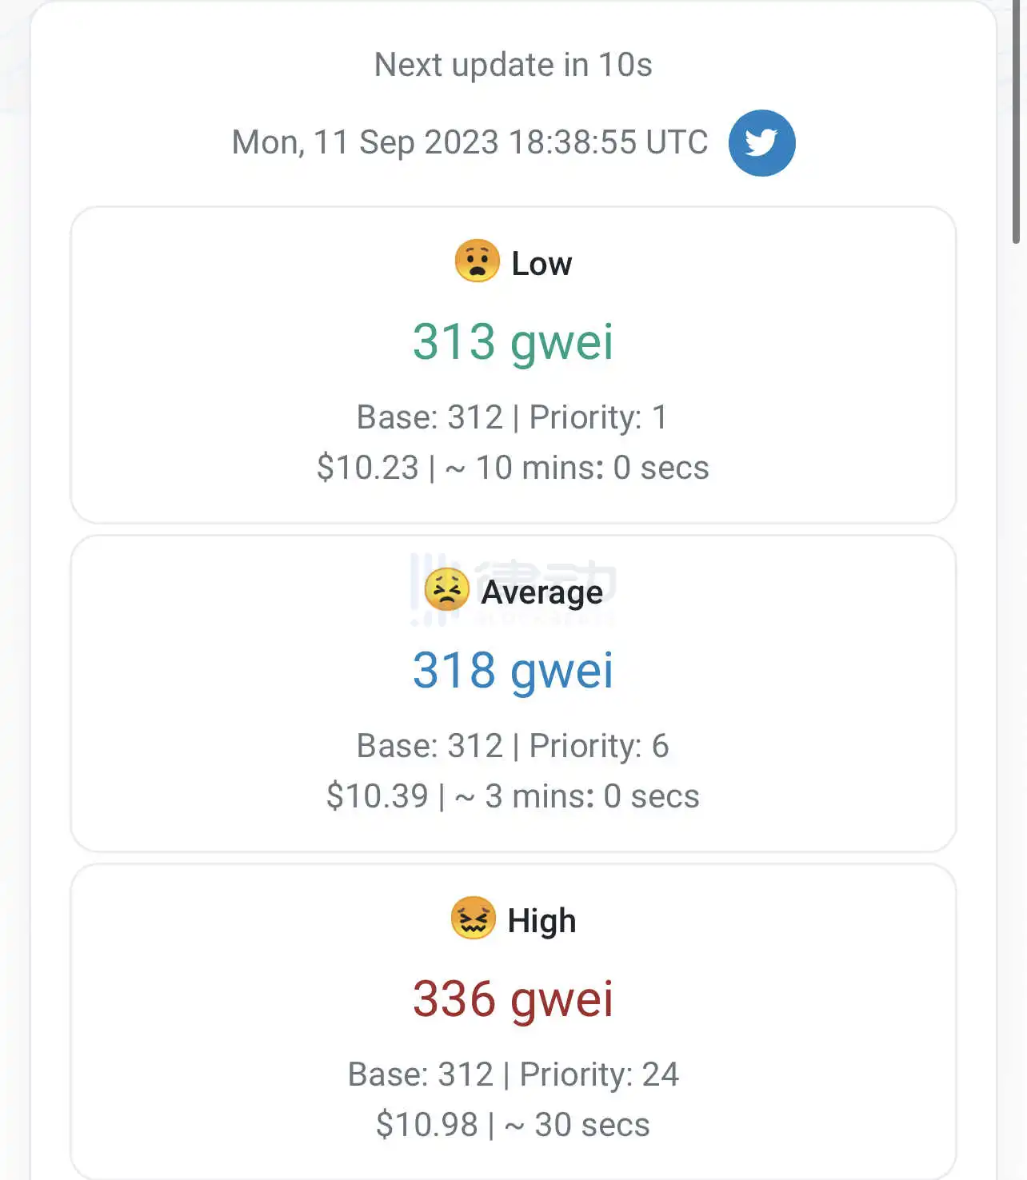Click the Priority: 6 text in Average card

[x=598, y=746]
